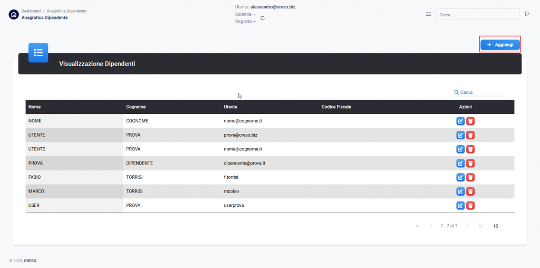Delete the PROVA DIPENDENTE row
The image size is (540, 268).
[x=470, y=164]
